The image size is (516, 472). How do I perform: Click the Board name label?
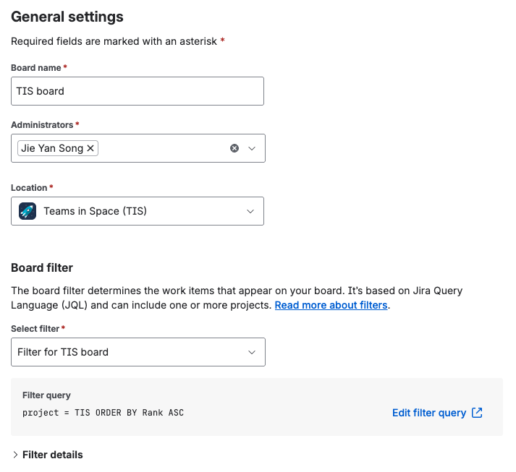click(x=36, y=68)
